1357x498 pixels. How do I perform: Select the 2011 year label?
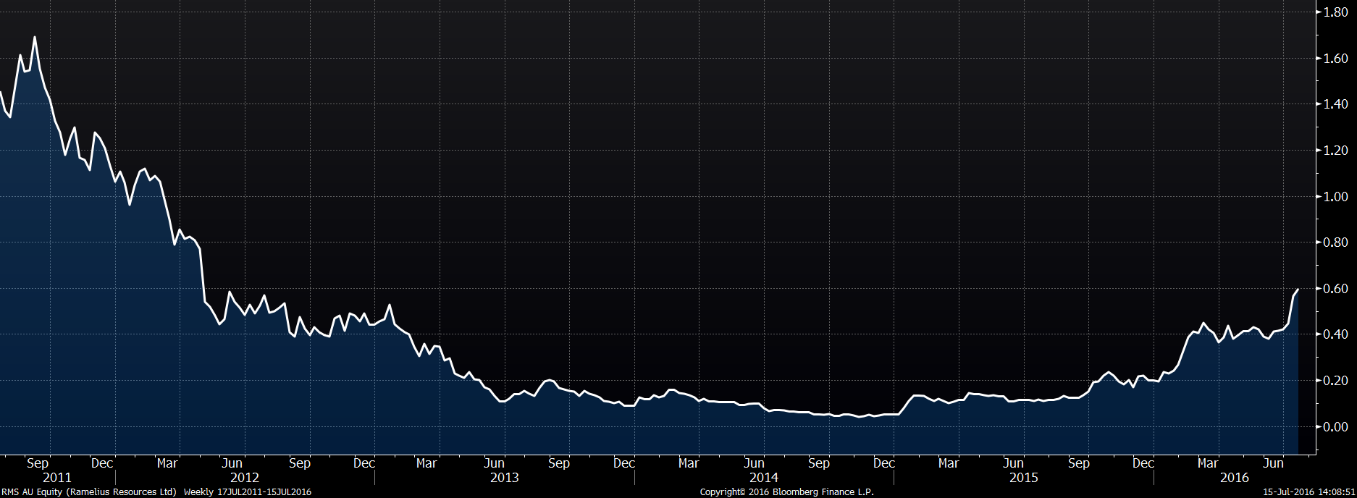click(57, 478)
